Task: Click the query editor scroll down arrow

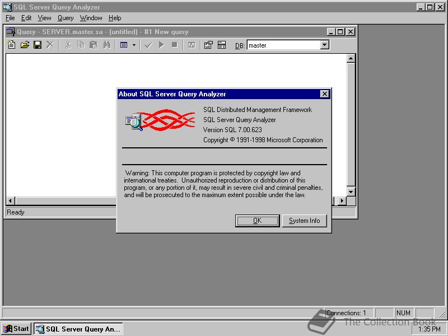Action: 351,192
